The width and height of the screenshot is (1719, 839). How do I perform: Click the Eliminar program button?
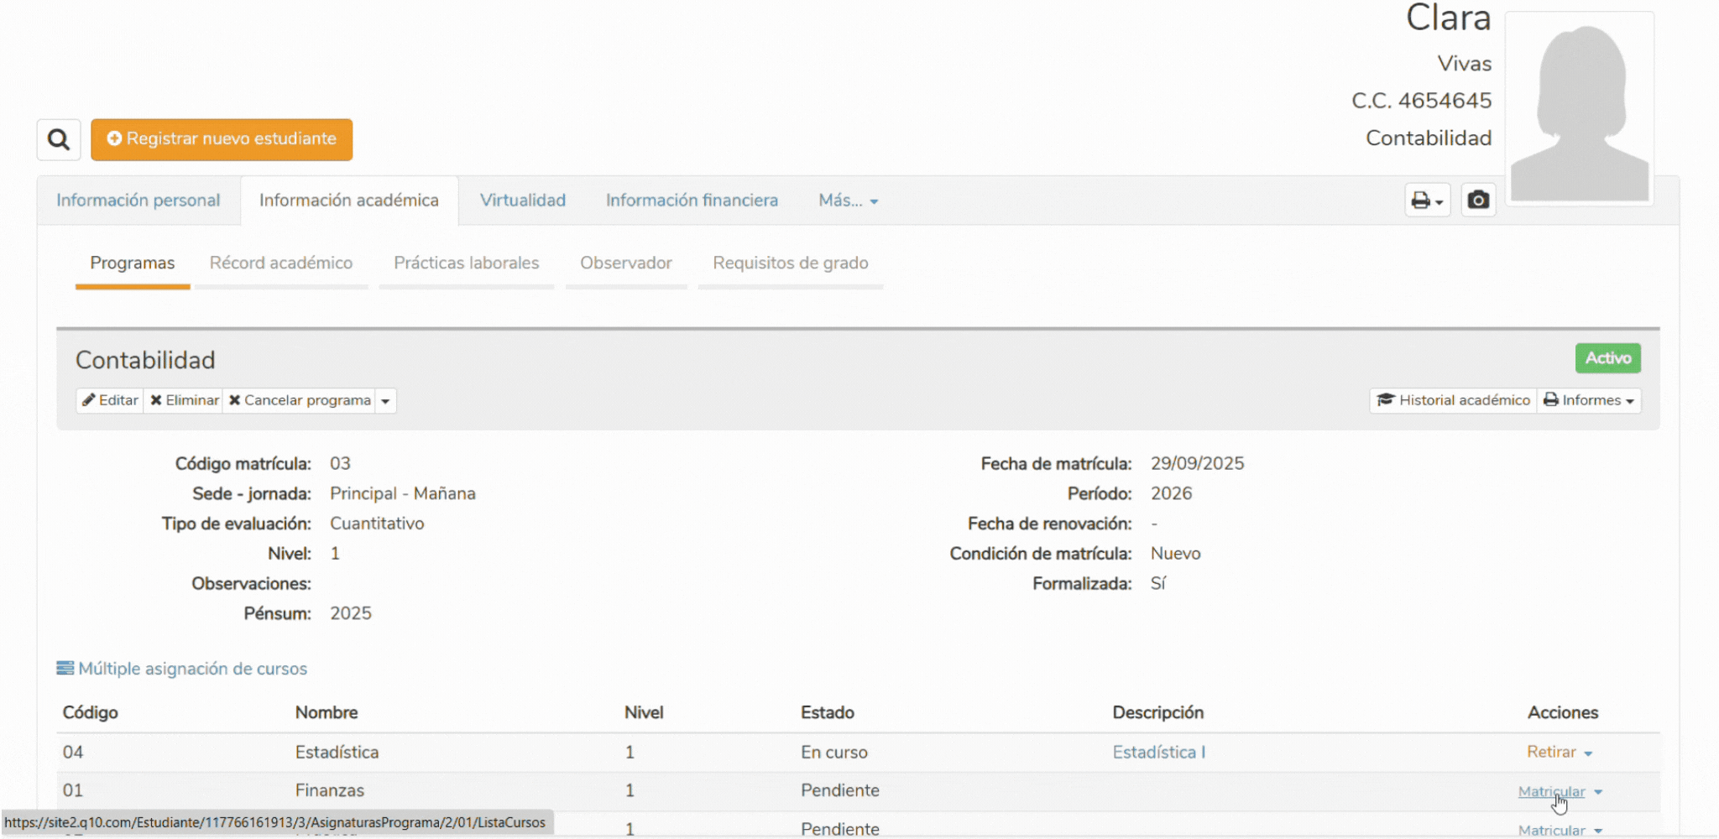tap(184, 400)
